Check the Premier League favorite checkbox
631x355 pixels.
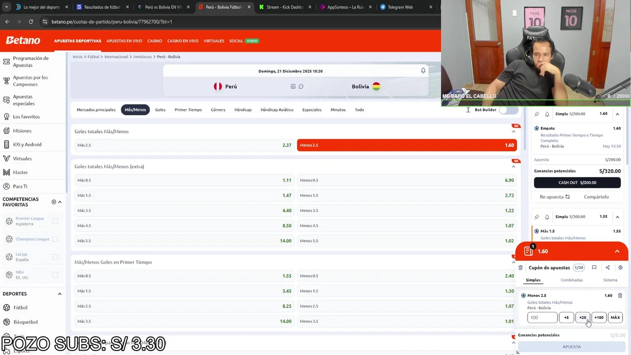(x=55, y=221)
